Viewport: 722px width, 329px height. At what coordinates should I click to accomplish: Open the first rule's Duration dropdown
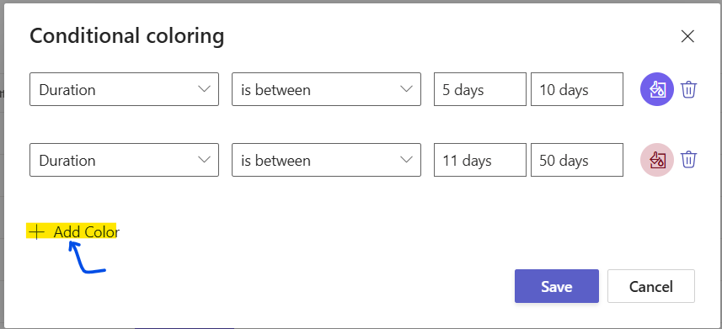tap(124, 89)
